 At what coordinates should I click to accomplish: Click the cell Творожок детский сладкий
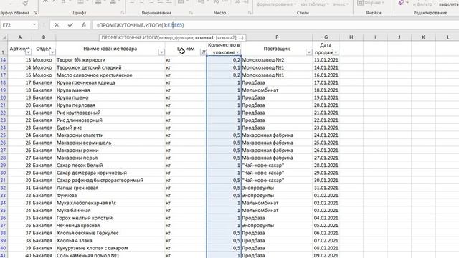pos(110,67)
